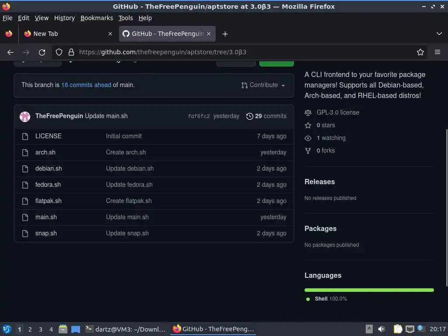The height and width of the screenshot is (336, 448).
Task: Click the URL address bar
Action: [240, 52]
